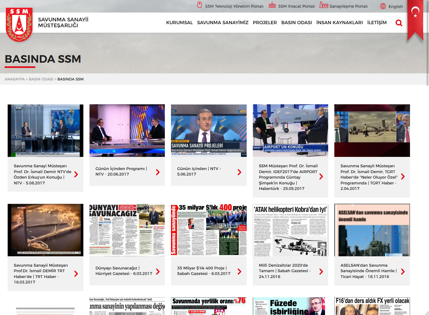Click red arrow next to Günün İçinden Programı
This screenshot has width=429, height=315.
[x=158, y=172]
